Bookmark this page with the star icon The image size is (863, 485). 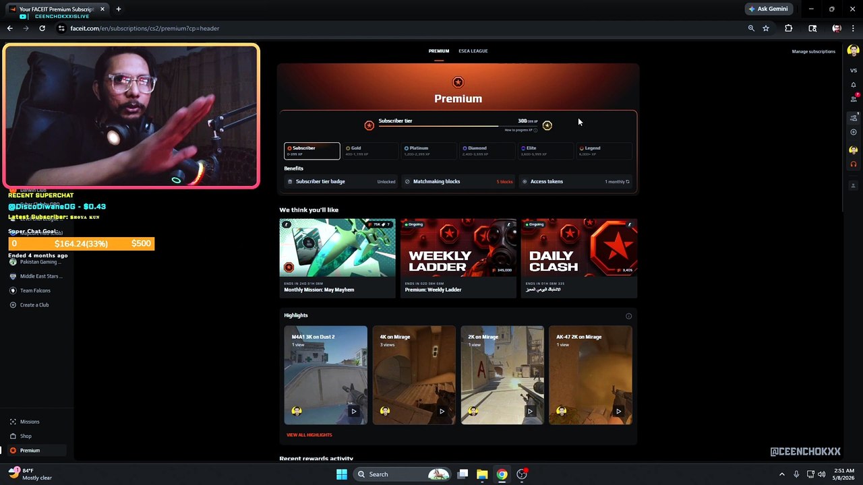[766, 28]
